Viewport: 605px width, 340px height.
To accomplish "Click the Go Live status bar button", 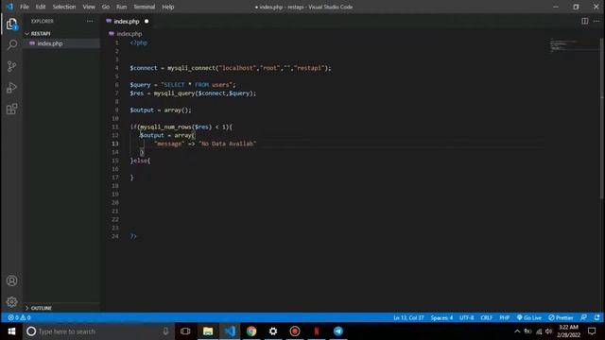I will [x=529, y=317].
